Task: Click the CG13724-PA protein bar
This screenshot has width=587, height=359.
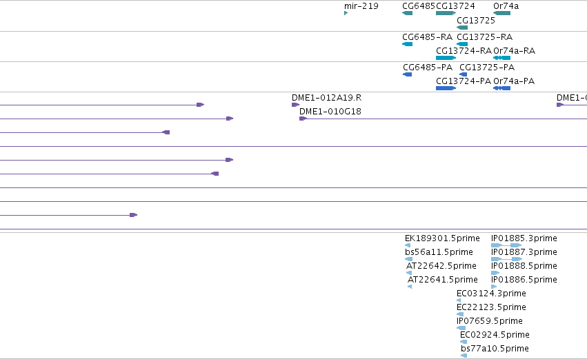Action: coord(446,88)
